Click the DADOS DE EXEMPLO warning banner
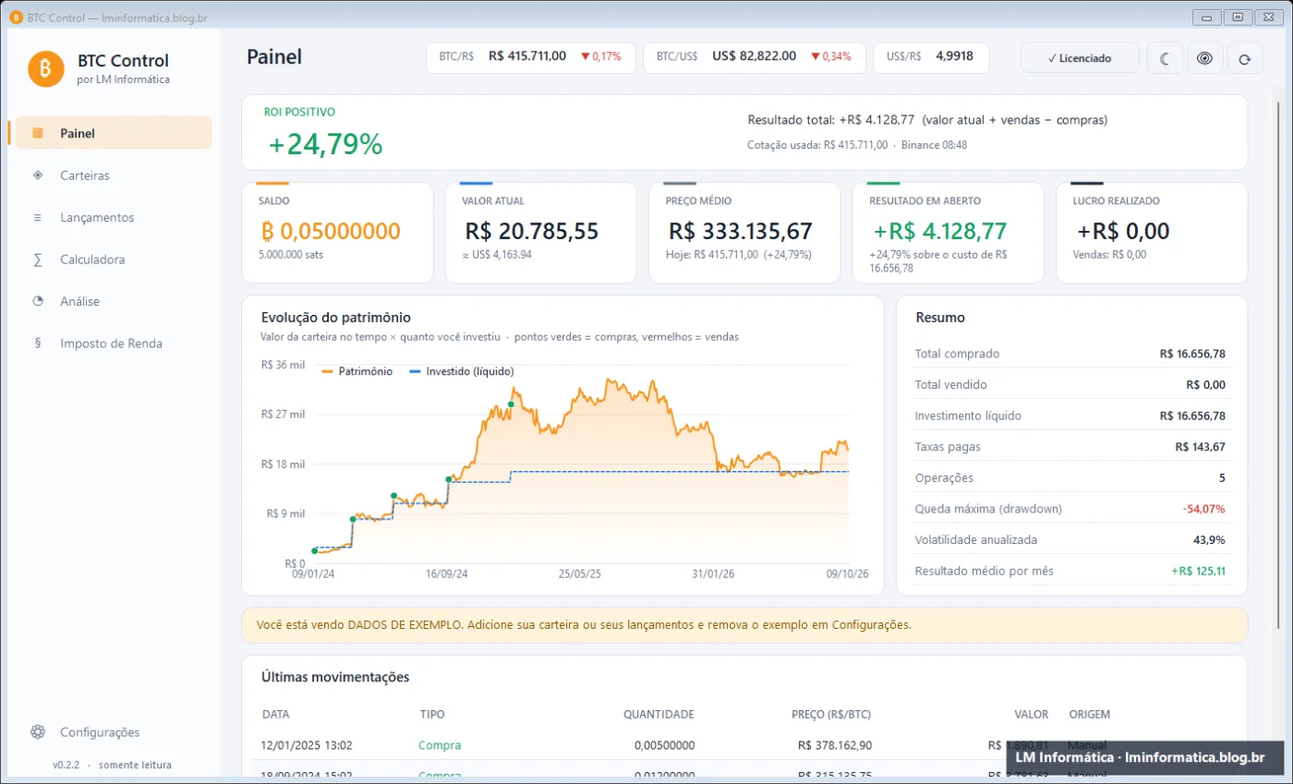 [743, 624]
